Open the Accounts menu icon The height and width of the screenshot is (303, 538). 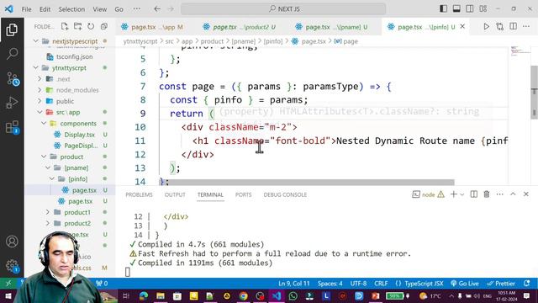pos(12,242)
